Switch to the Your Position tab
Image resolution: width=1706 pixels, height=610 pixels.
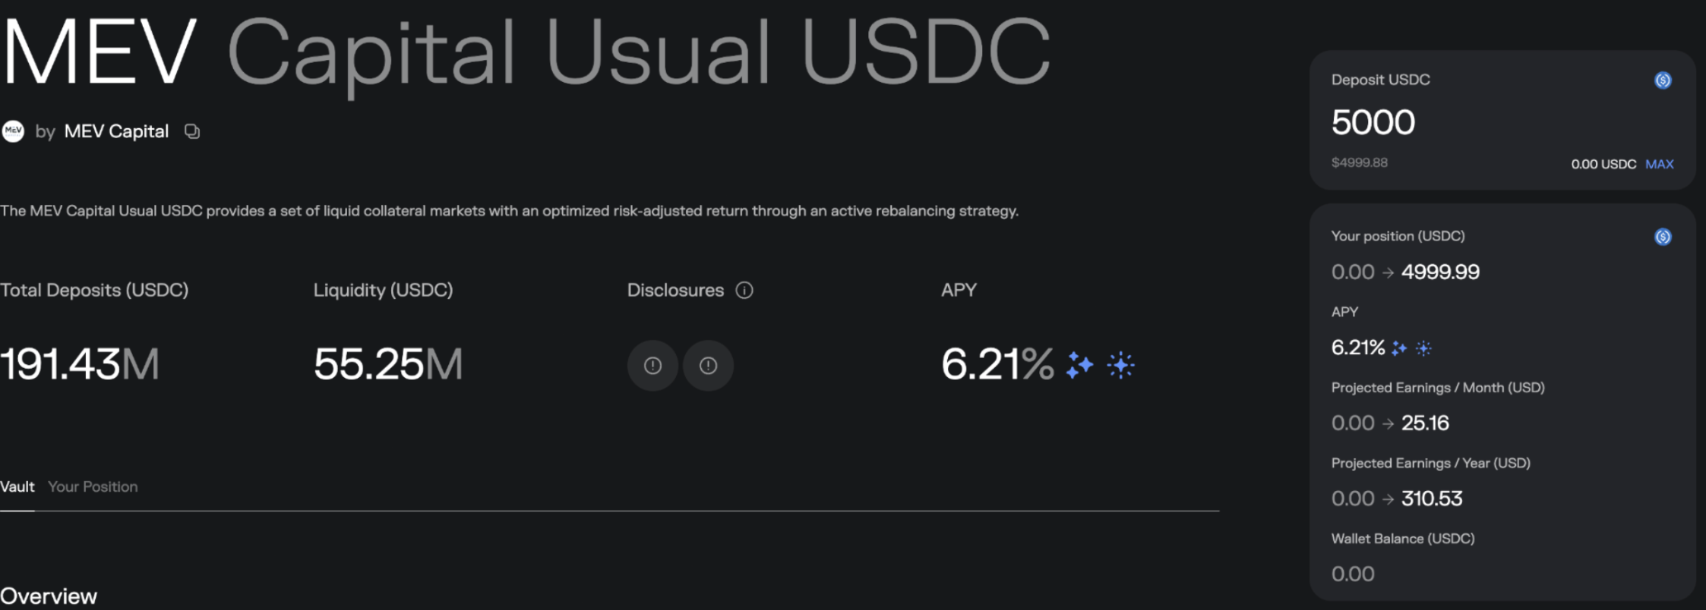pyautogui.click(x=93, y=487)
